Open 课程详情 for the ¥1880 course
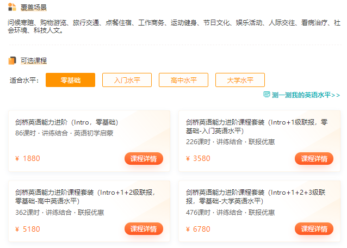The height and width of the screenshot is (248, 347). tap(144, 159)
